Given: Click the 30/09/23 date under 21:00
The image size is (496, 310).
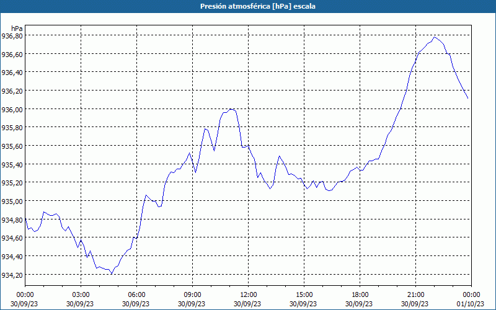Looking at the screenshot, I should 415,304.
